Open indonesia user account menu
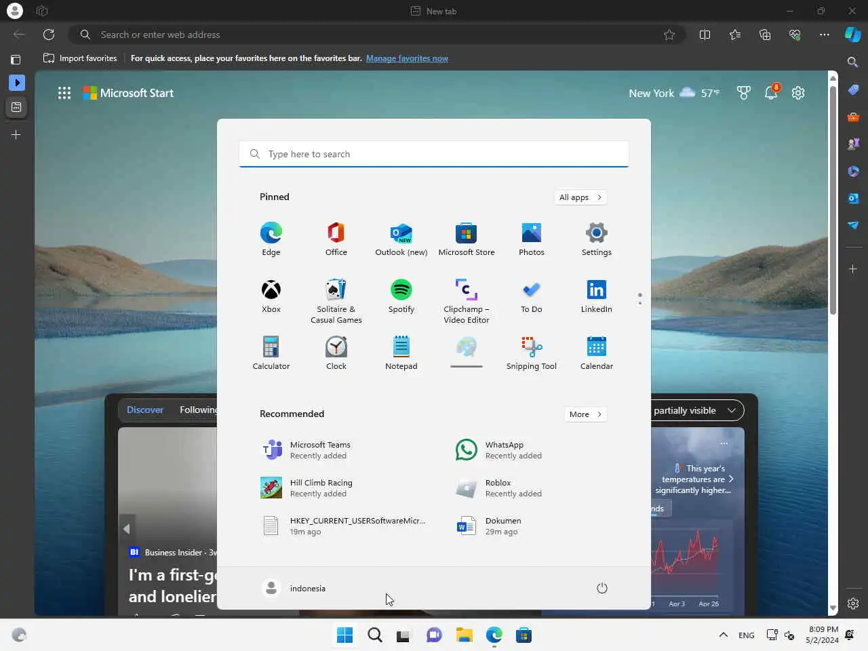 click(x=294, y=588)
